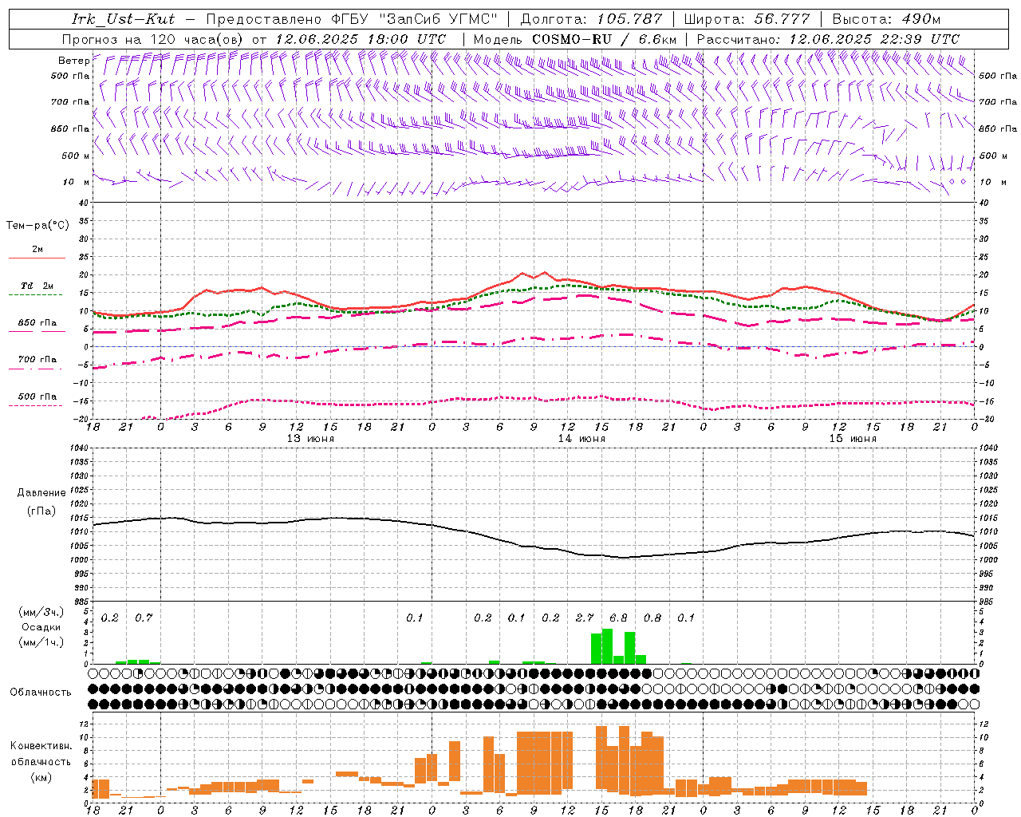Click the 2.7 precipitation amount value
This screenshot has height=817, width=1021.
(x=585, y=618)
